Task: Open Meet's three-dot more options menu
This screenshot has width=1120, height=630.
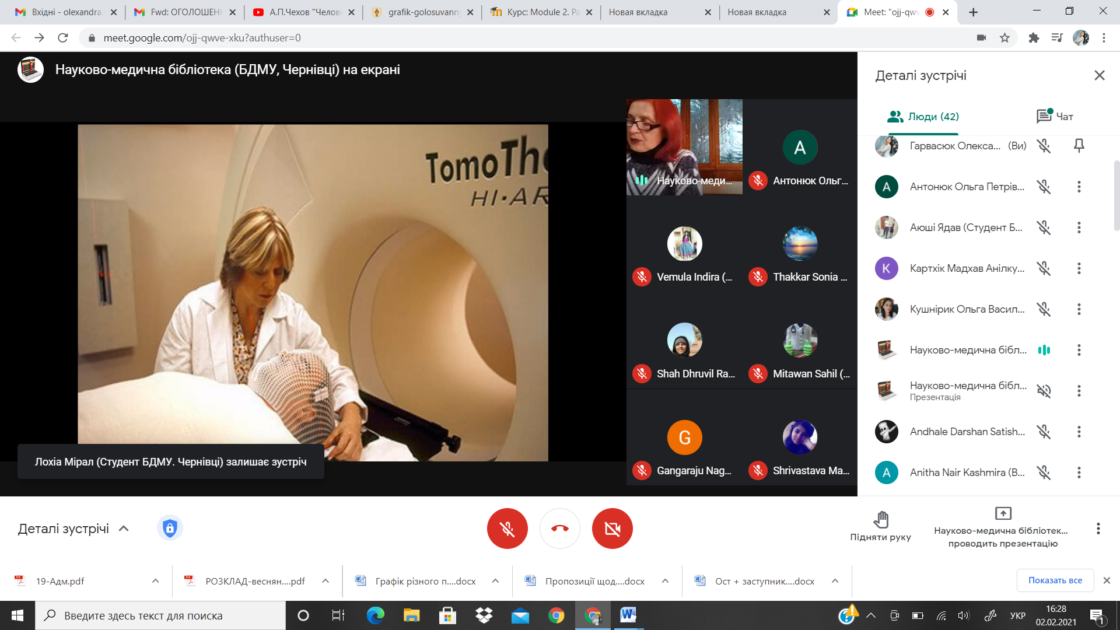Action: [x=1098, y=528]
